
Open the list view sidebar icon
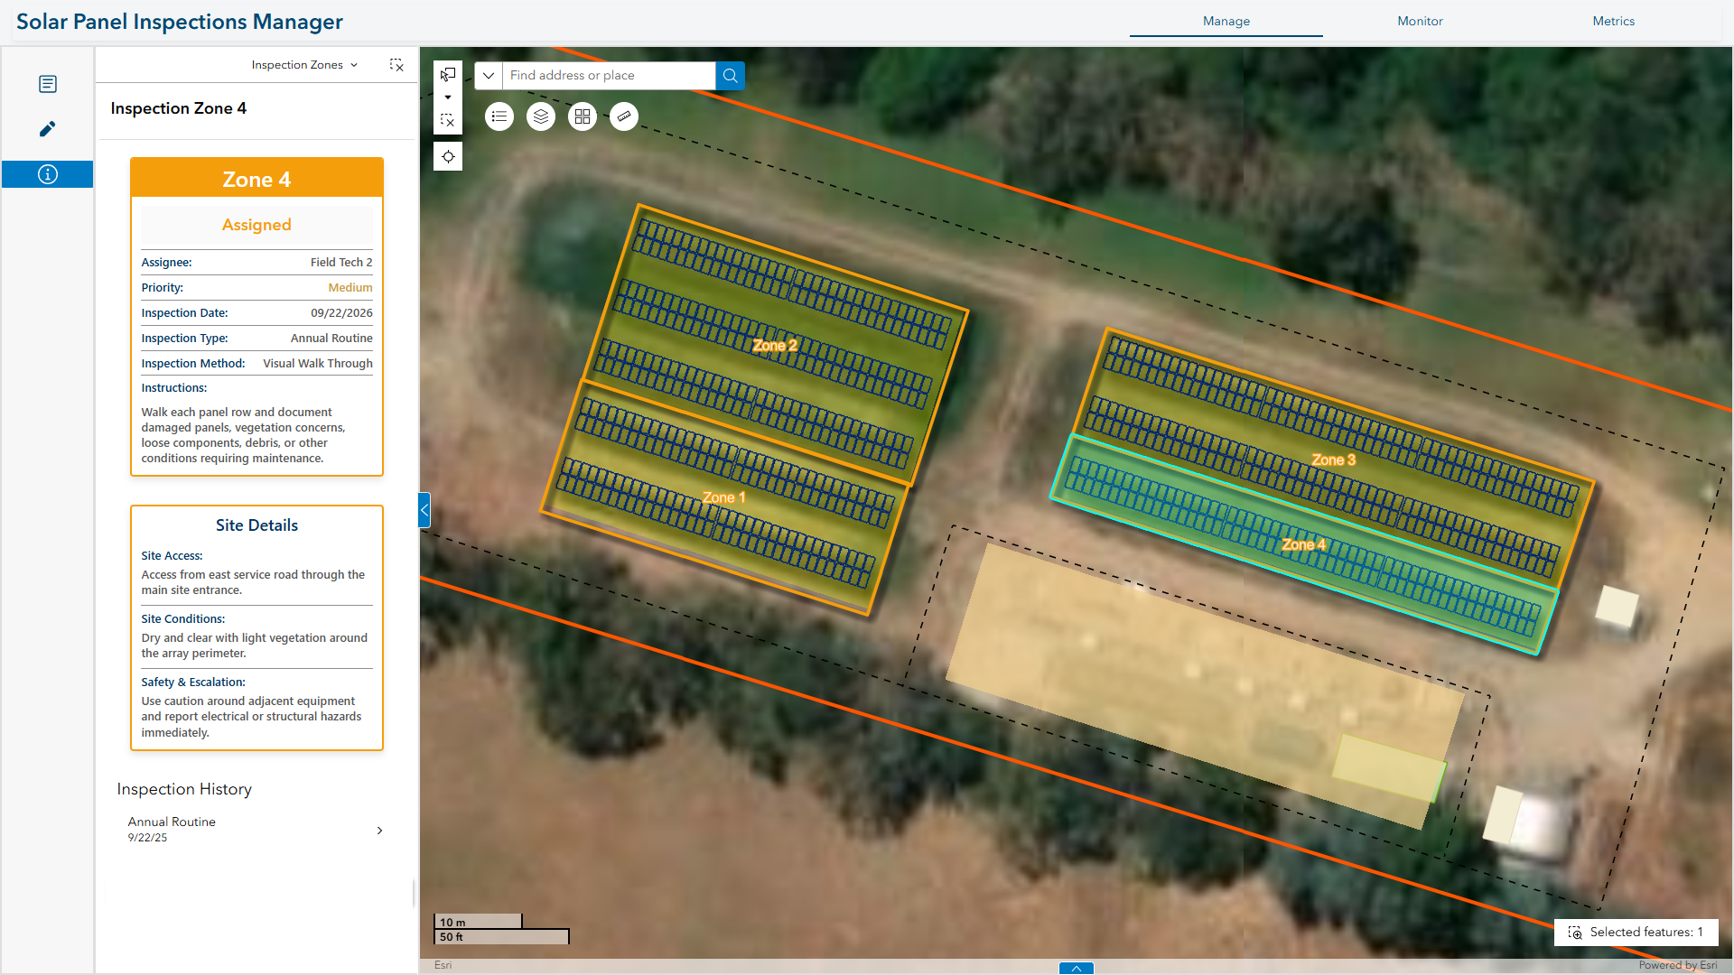click(48, 84)
